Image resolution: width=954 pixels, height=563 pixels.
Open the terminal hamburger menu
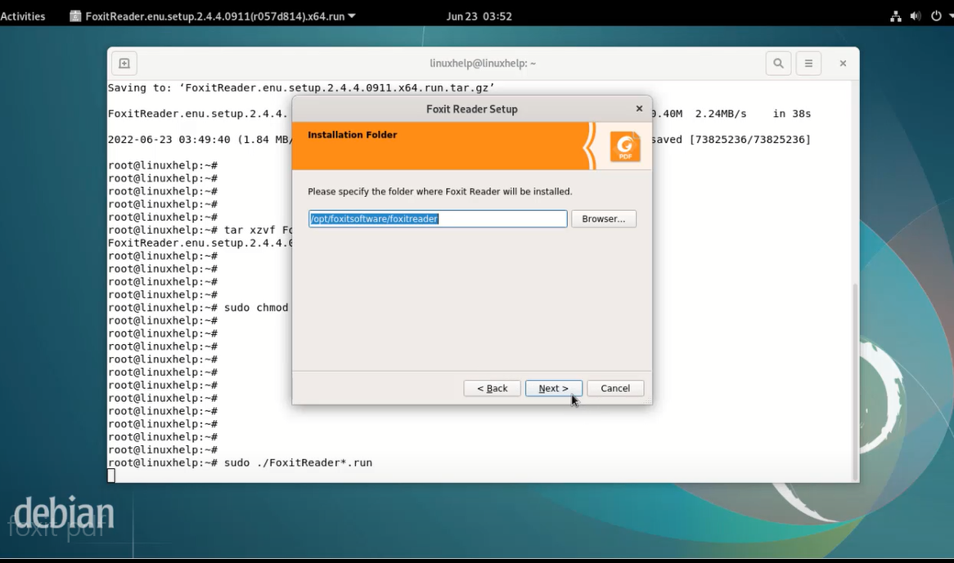click(808, 63)
